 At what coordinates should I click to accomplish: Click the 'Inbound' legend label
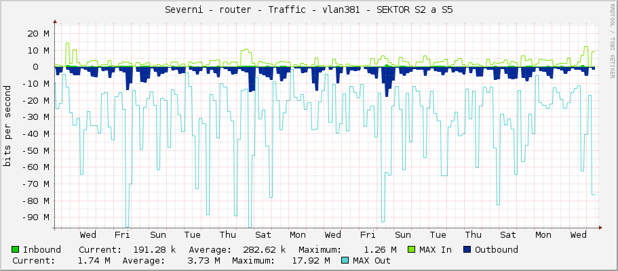(42, 249)
